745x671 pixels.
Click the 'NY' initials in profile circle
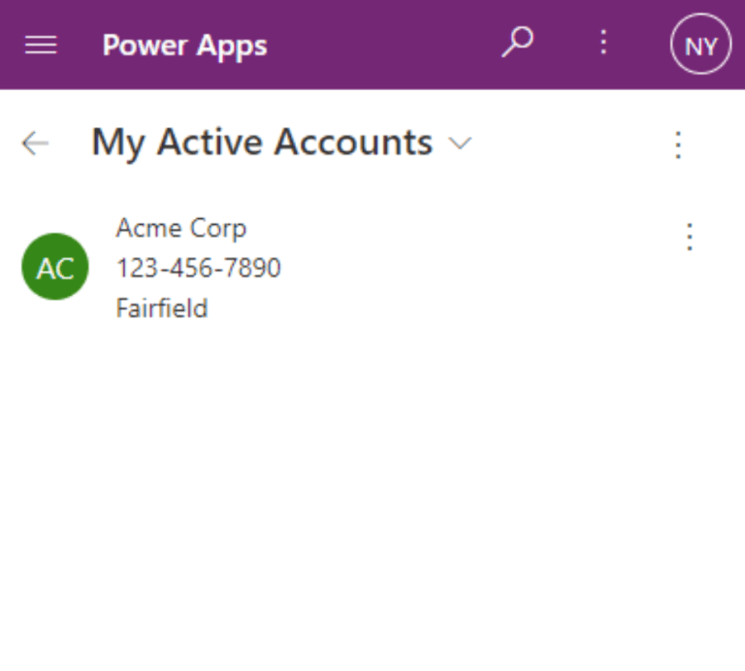[700, 46]
